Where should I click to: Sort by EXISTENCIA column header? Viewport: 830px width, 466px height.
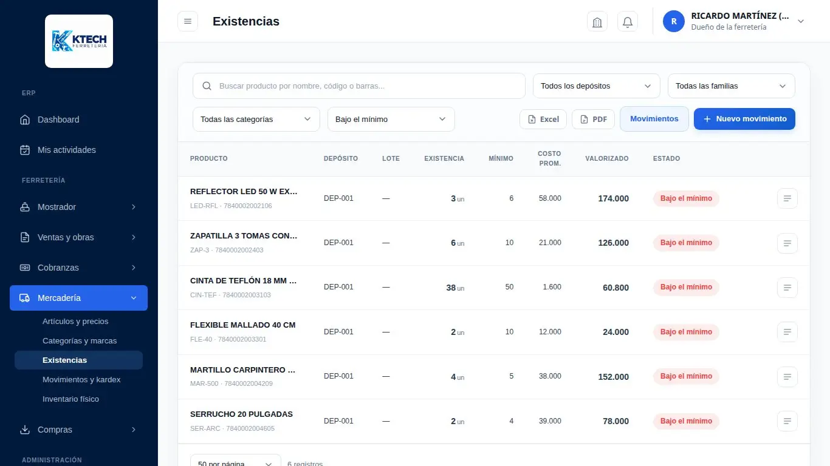pos(444,158)
